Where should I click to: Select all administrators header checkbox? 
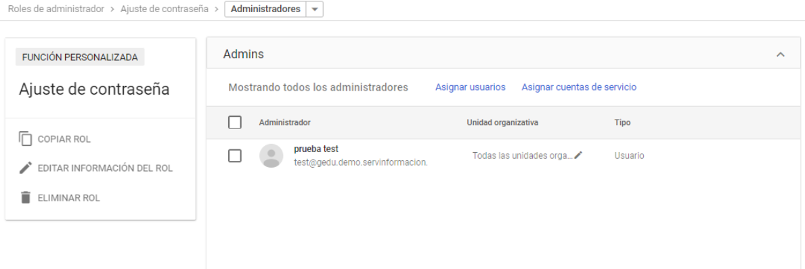point(235,122)
